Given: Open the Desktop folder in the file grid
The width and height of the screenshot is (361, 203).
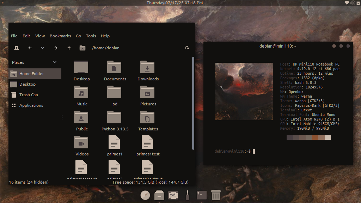Looking at the screenshot, I should click(82, 70).
